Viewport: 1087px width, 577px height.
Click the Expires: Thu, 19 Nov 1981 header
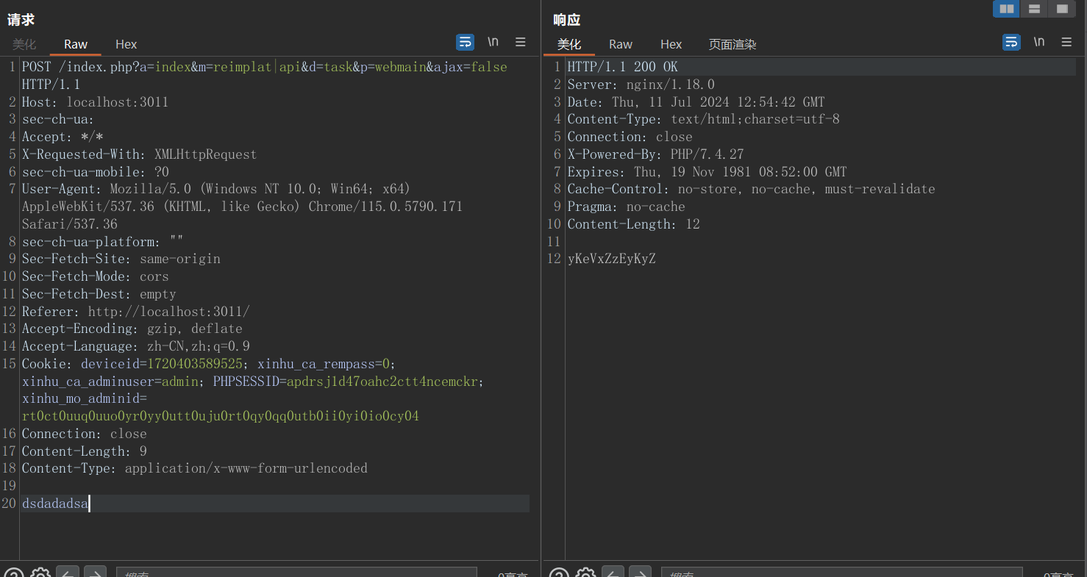click(x=708, y=172)
